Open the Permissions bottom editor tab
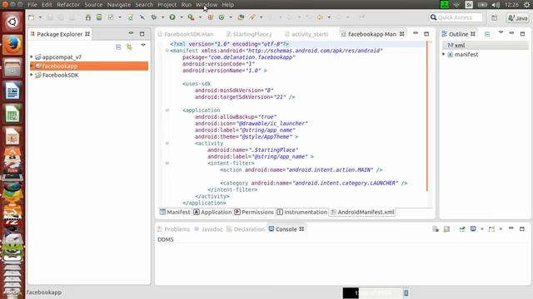 (254, 213)
